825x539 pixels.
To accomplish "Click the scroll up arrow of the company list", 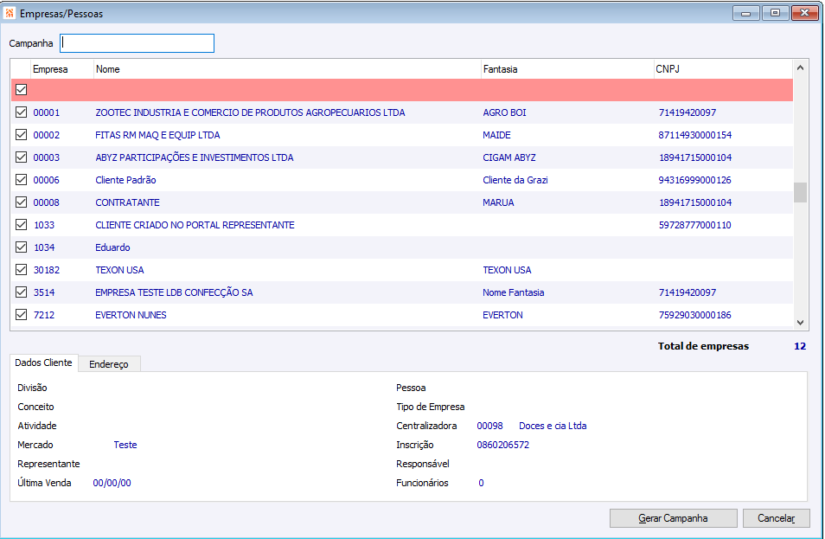I will 800,67.
